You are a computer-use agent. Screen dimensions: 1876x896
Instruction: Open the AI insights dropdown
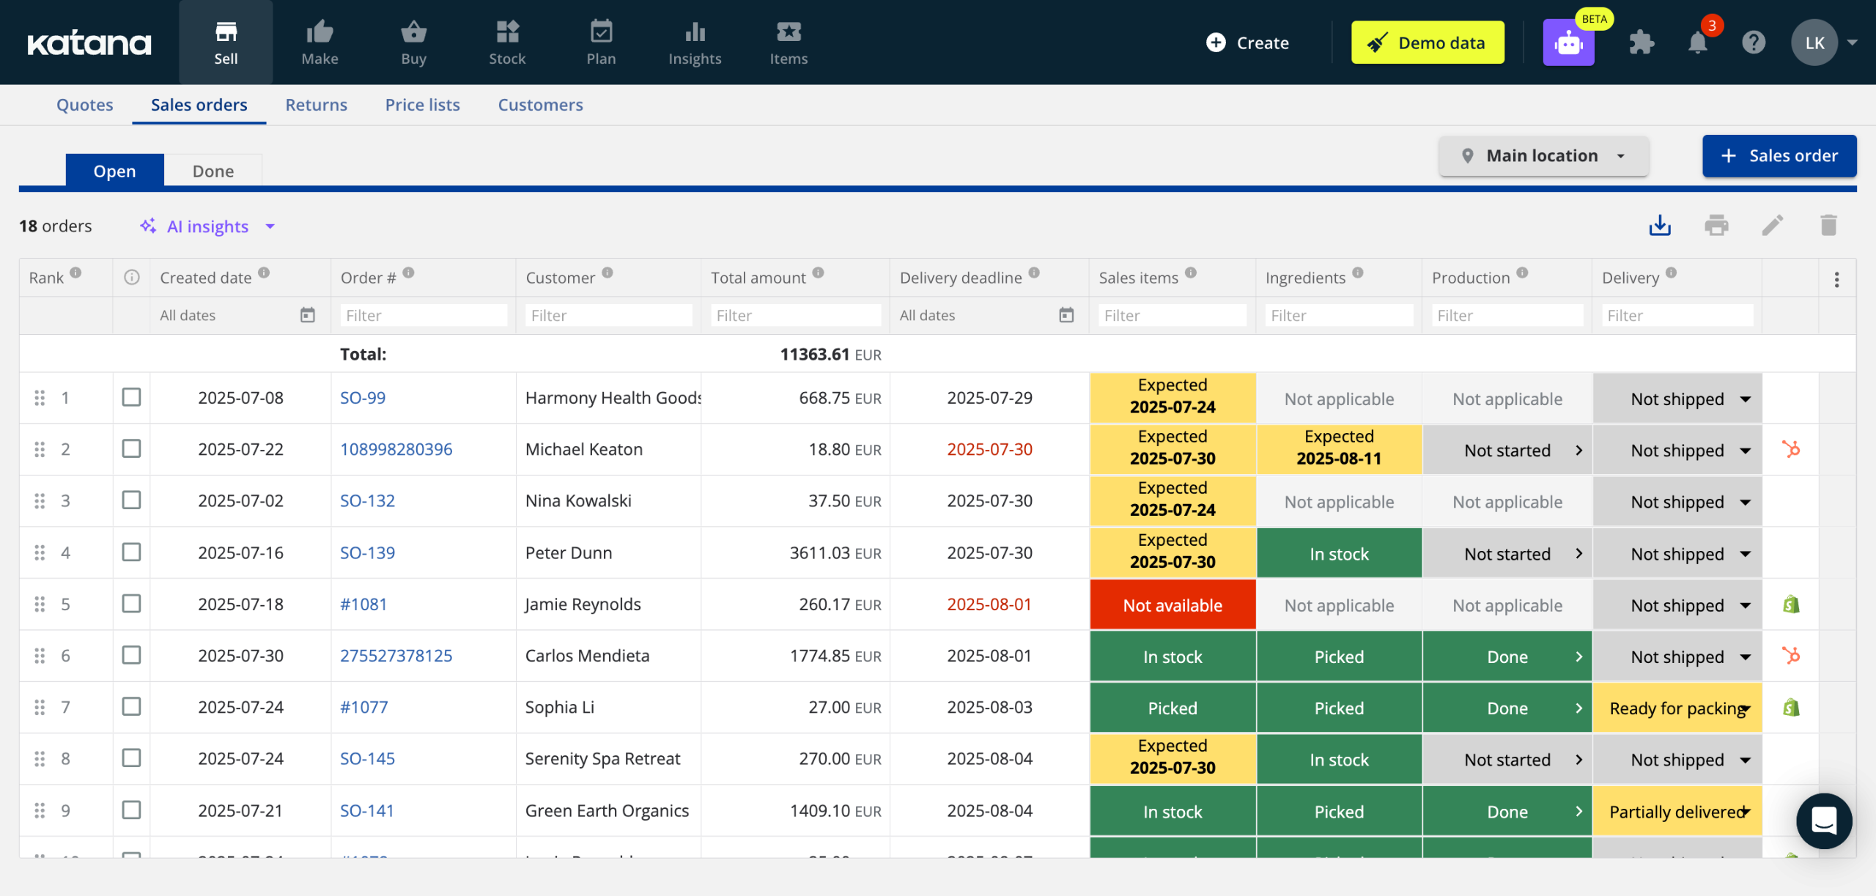[209, 226]
